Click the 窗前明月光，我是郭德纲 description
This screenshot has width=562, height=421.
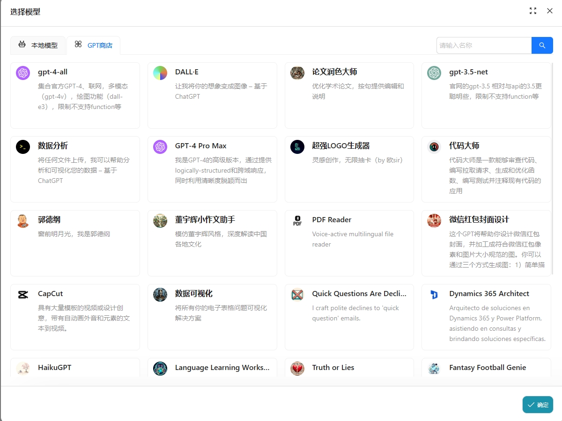[x=74, y=234]
